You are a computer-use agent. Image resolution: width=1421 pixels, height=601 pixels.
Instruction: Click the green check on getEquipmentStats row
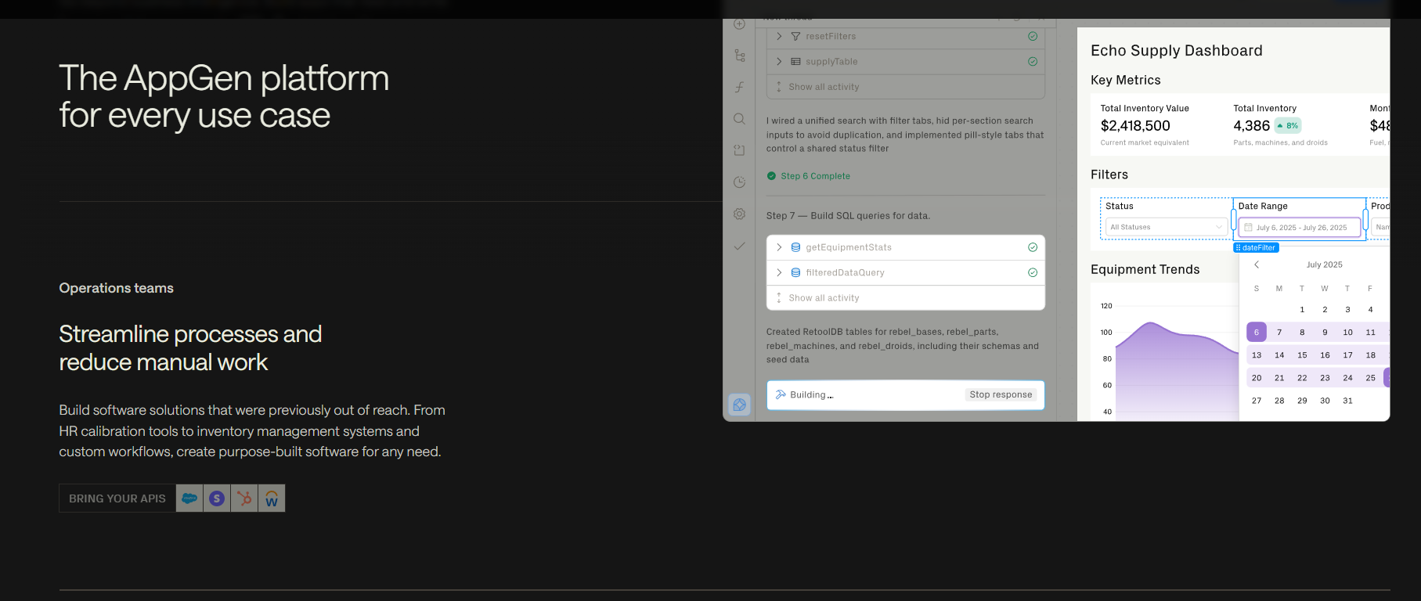pos(1033,247)
